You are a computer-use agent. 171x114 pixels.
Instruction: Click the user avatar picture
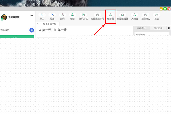coord(4,17)
